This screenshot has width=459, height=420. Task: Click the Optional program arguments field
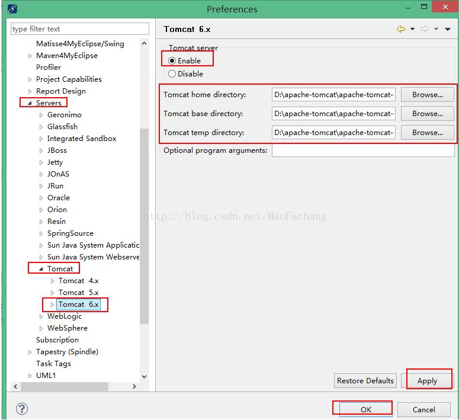tap(362, 150)
